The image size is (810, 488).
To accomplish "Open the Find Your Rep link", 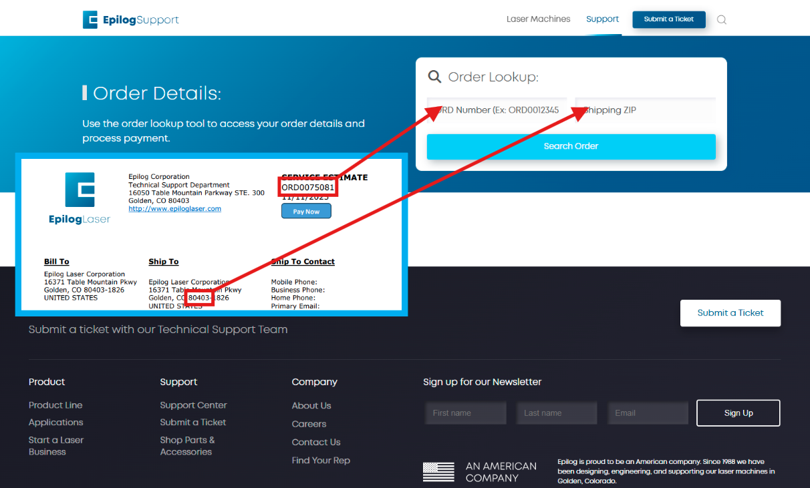I will point(321,460).
